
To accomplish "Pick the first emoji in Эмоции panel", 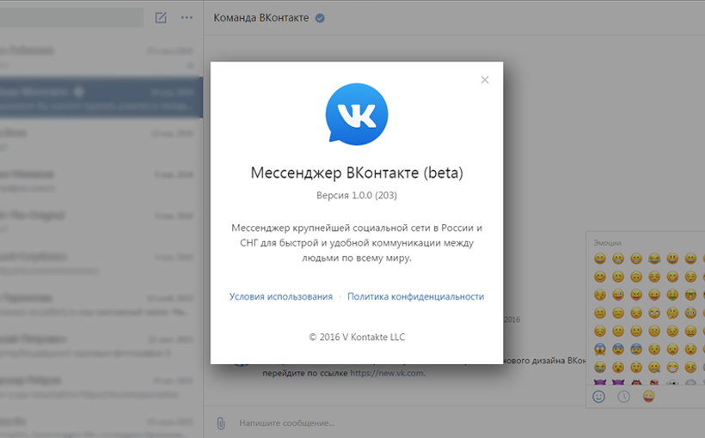I will coord(599,259).
